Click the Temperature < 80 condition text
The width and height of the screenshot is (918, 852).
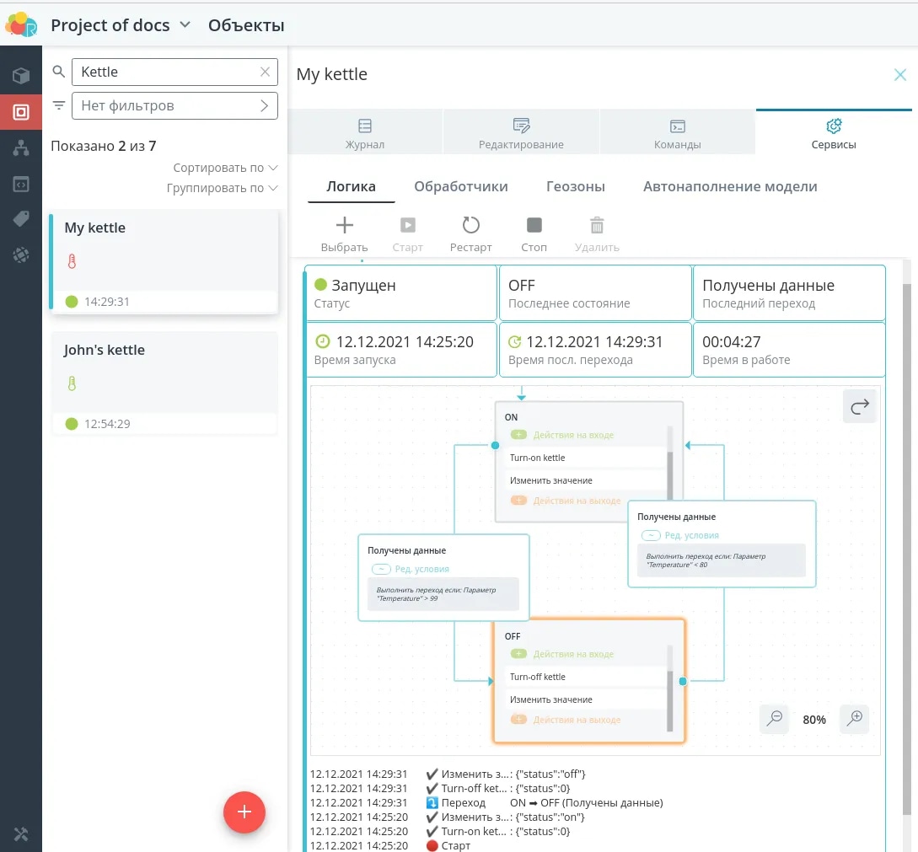coord(722,560)
